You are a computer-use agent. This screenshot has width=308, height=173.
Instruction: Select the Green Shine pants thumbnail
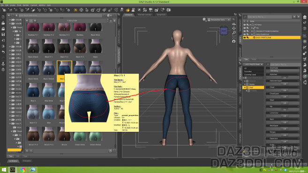pos(80,136)
